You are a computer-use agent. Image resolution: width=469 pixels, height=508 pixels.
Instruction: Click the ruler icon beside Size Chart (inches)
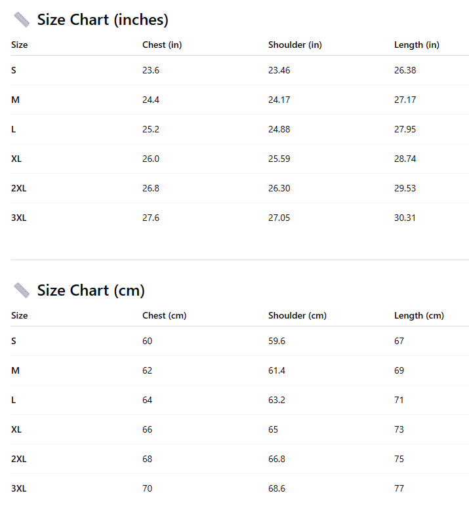pyautogui.click(x=22, y=20)
